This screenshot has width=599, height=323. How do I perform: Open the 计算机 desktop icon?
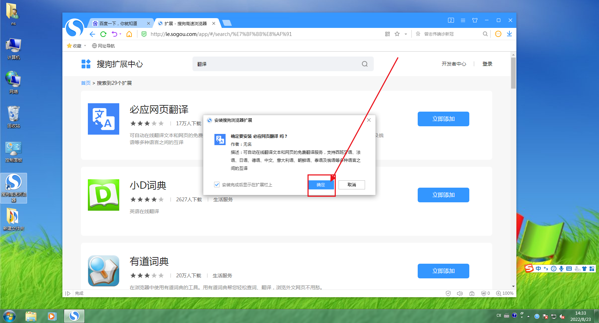14,49
